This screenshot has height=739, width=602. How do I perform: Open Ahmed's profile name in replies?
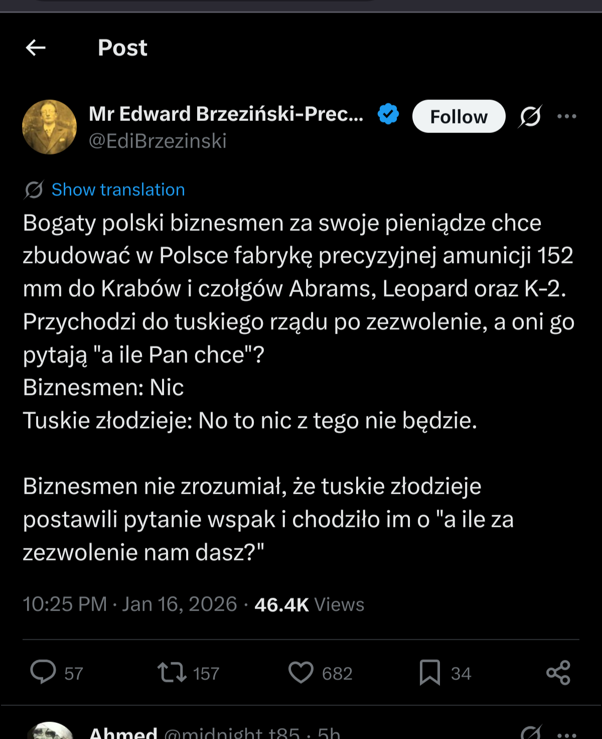pos(123,733)
